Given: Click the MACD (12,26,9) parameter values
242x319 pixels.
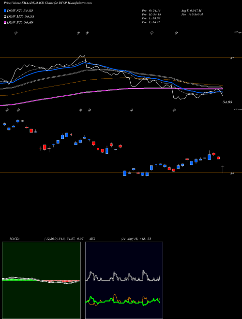Looking at the screenshot, I should [x=64, y=239].
